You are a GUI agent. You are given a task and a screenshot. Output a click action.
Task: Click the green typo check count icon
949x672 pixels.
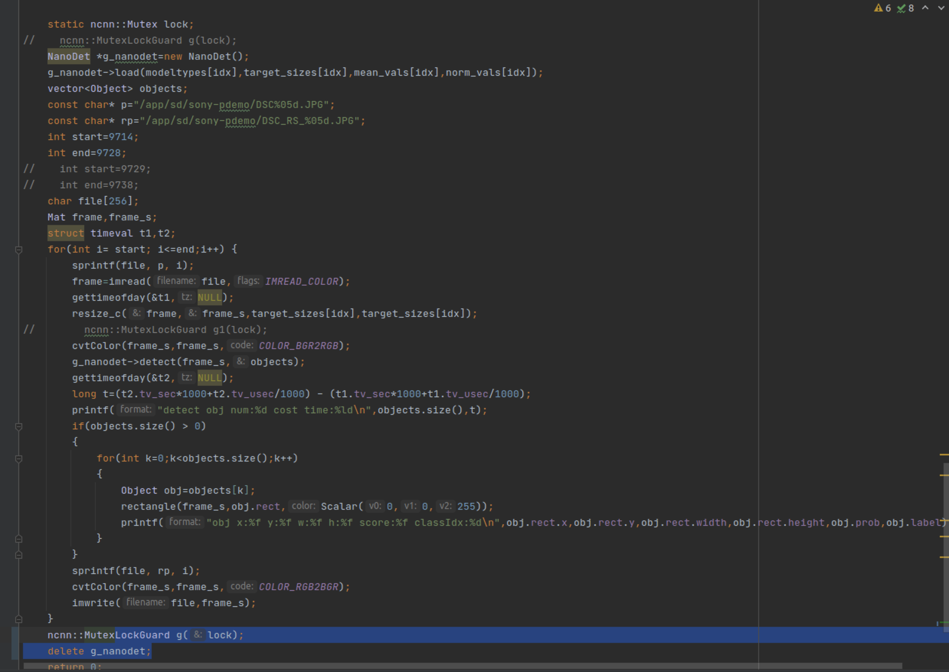point(901,8)
